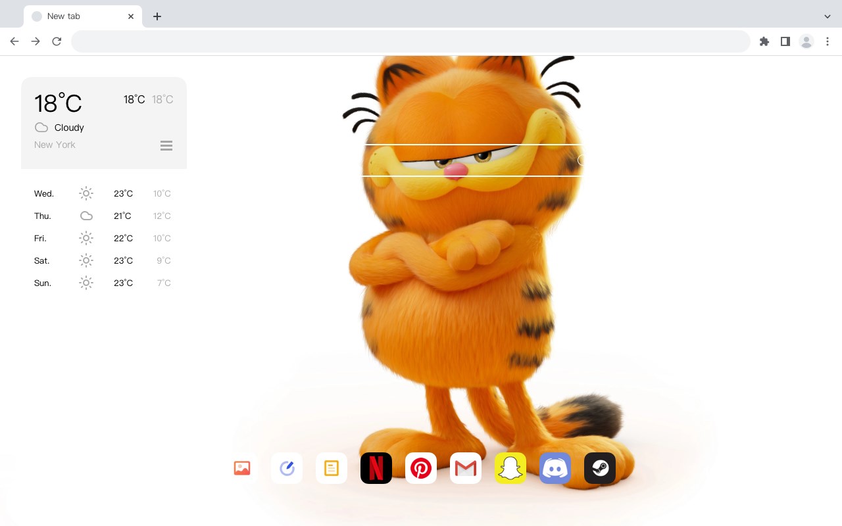Open the Chrome three-dot menu
Screen dimensions: 842x526
point(828,41)
